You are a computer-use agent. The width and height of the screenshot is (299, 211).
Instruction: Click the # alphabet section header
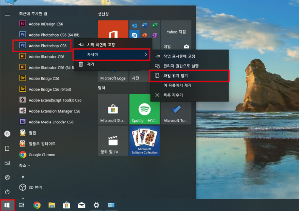pos(23,177)
